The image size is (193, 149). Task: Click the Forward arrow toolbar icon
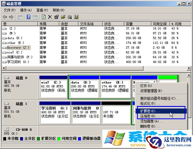[11, 17]
